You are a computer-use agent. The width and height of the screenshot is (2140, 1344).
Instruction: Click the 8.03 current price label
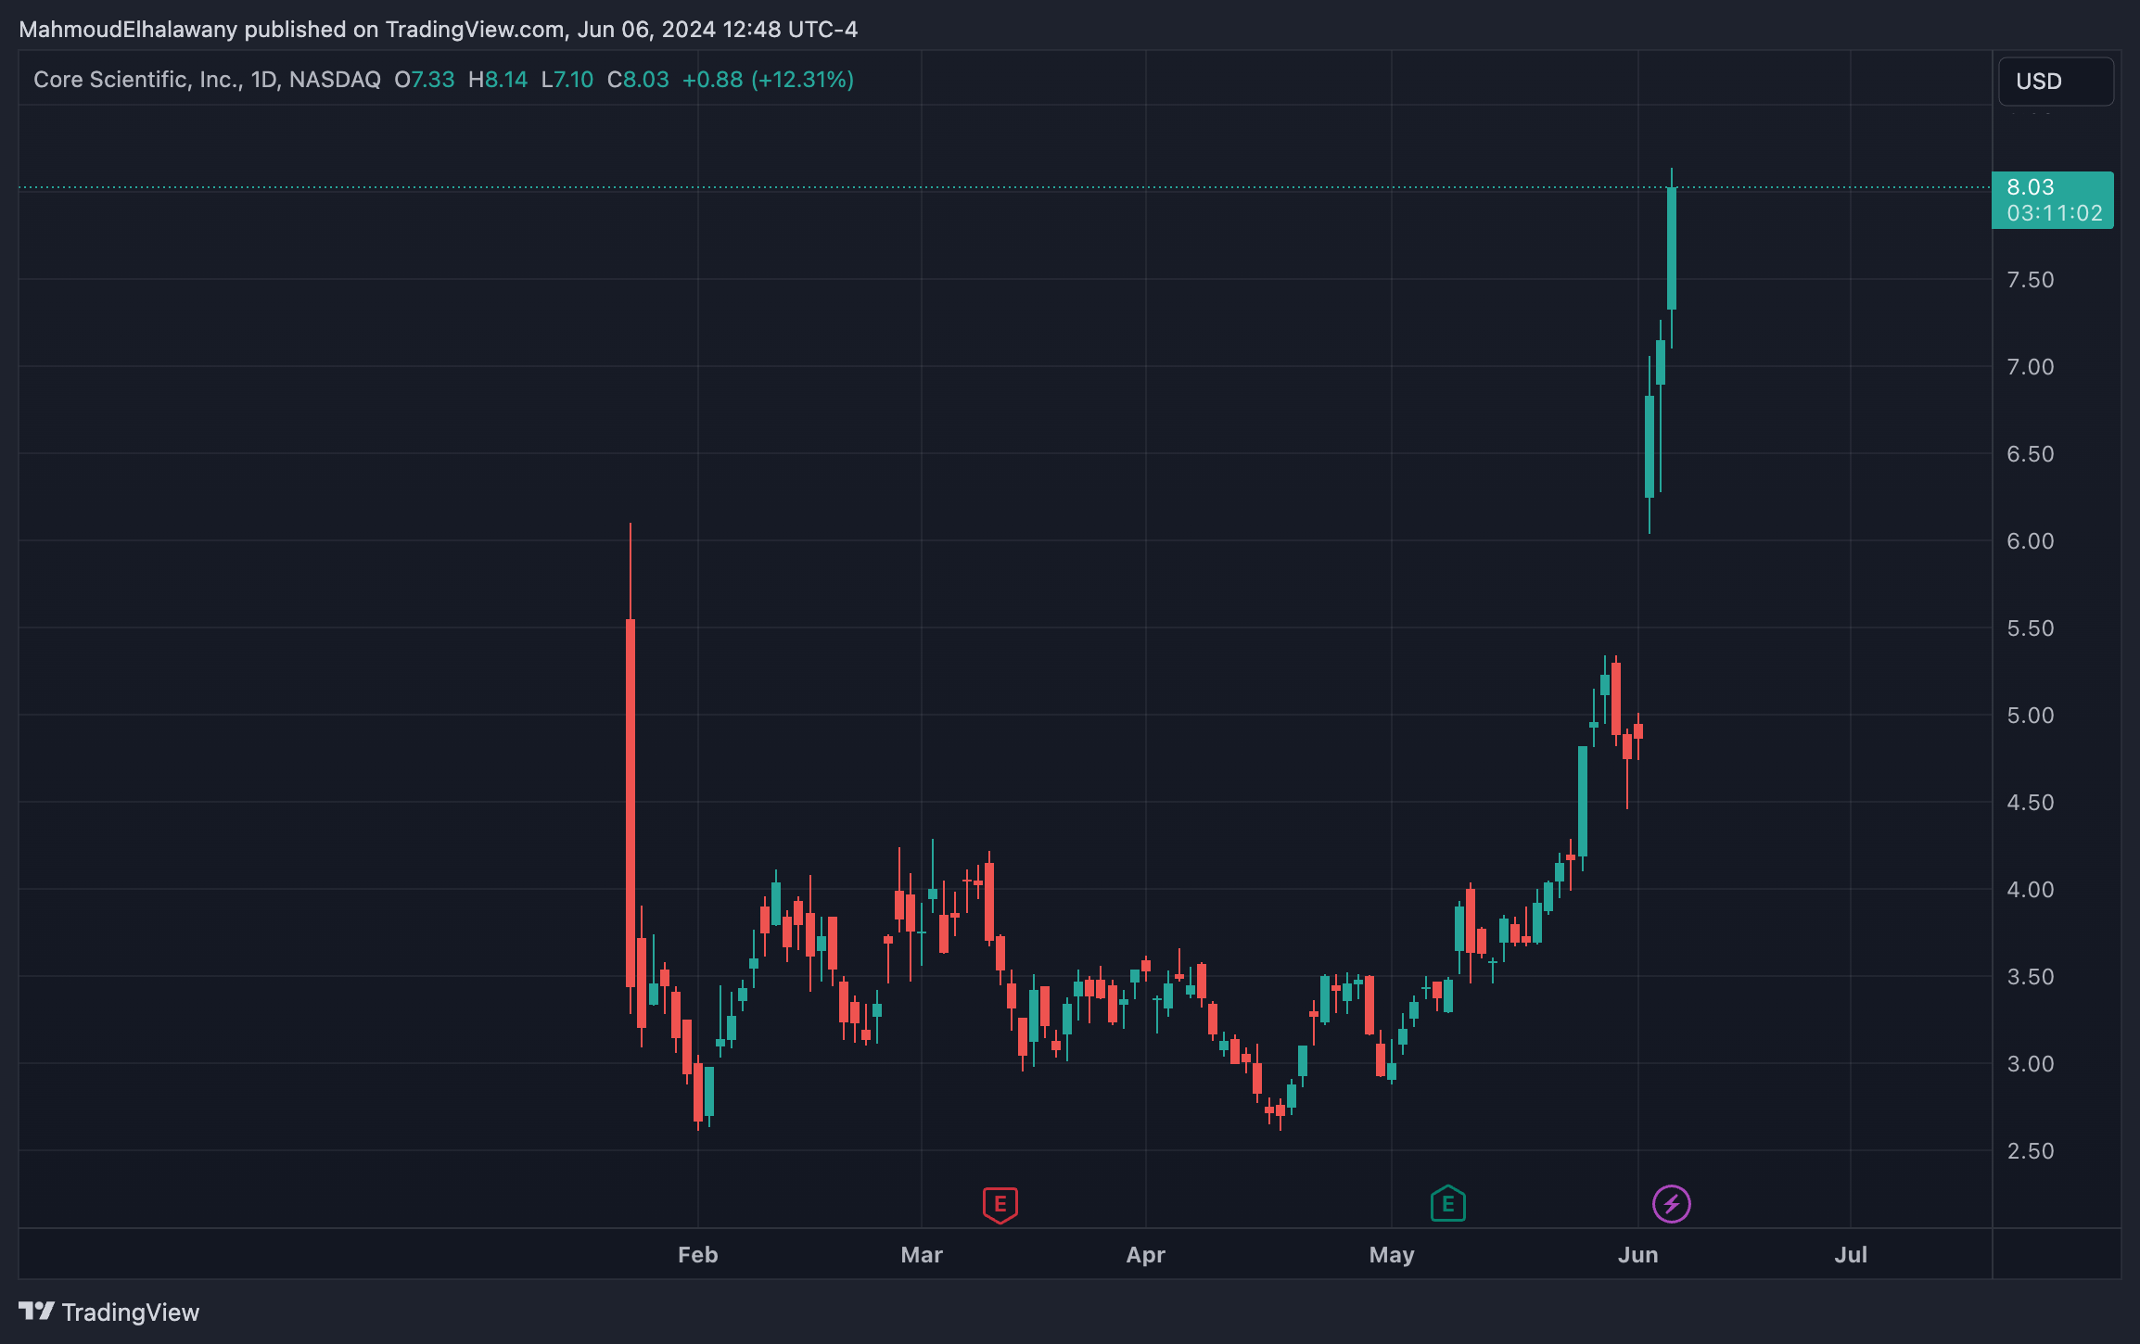click(x=2030, y=187)
